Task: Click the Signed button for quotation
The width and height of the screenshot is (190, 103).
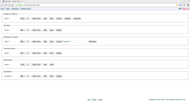Action: pyautogui.click(x=59, y=76)
